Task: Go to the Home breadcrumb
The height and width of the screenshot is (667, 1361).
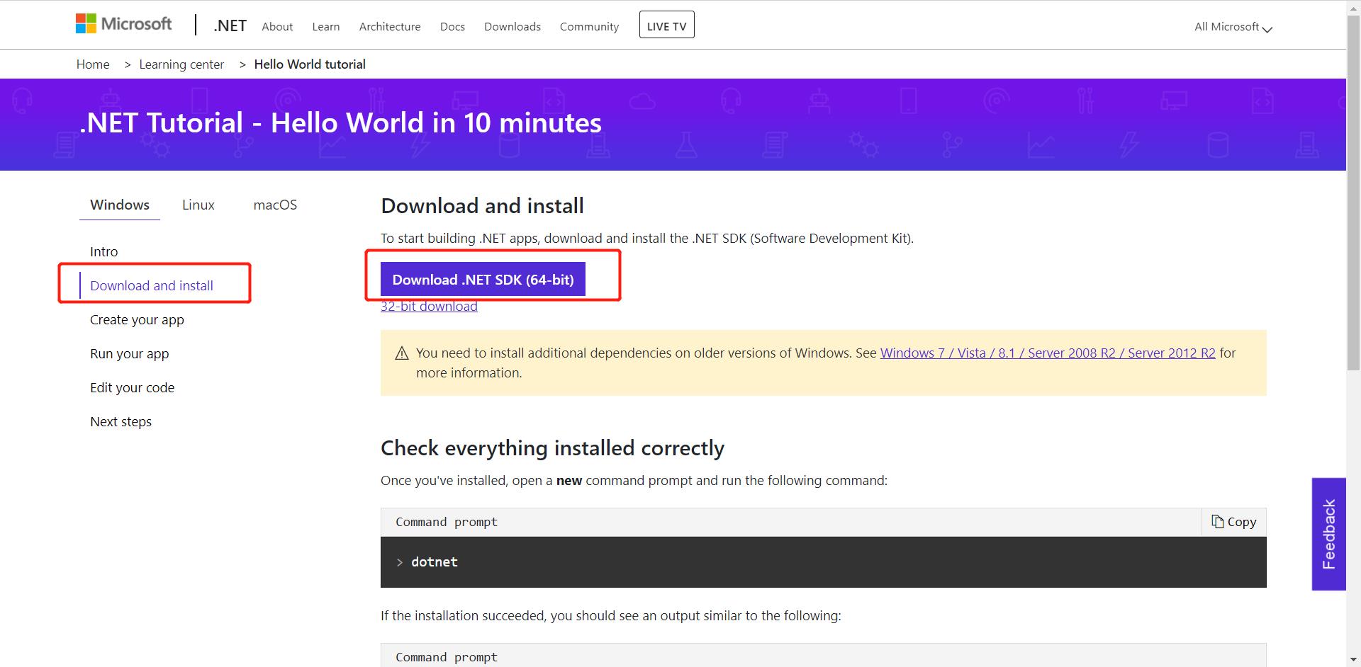Action: click(x=93, y=64)
